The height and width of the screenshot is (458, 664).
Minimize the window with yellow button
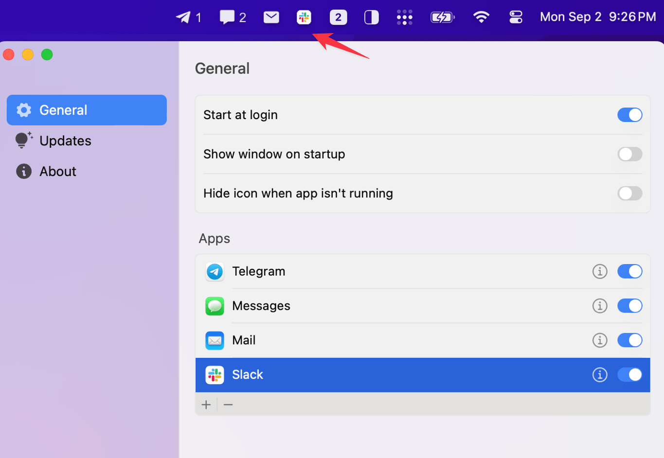(x=28, y=54)
